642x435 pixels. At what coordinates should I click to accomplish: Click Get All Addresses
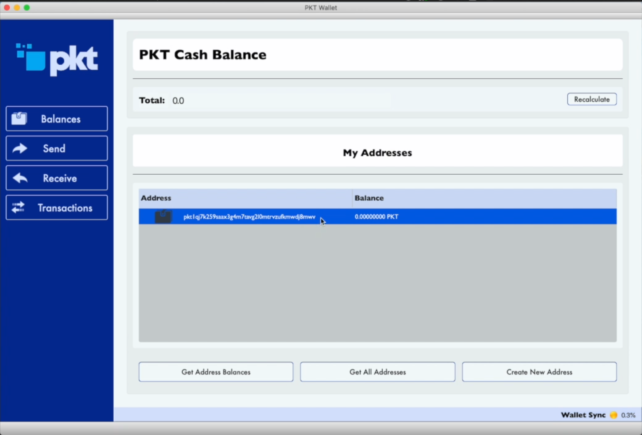pos(377,372)
